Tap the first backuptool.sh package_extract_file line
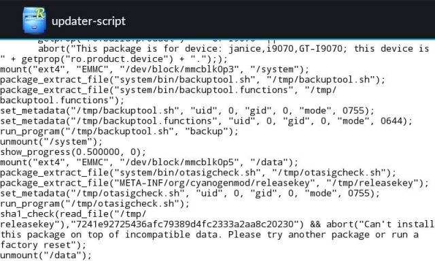This screenshot has width=435, height=261. [x=193, y=80]
